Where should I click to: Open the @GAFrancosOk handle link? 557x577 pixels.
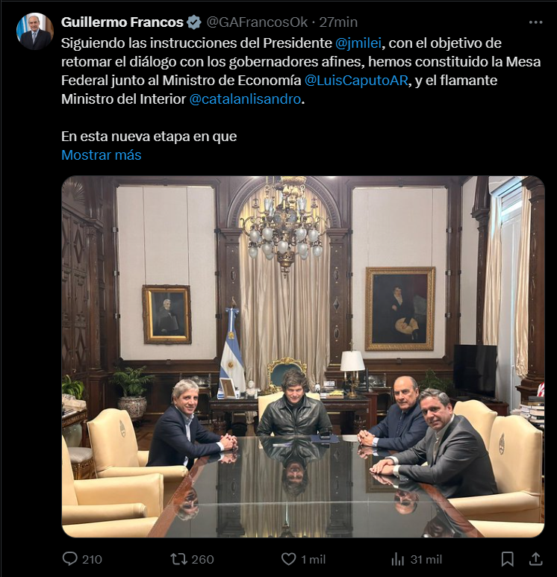click(x=255, y=22)
